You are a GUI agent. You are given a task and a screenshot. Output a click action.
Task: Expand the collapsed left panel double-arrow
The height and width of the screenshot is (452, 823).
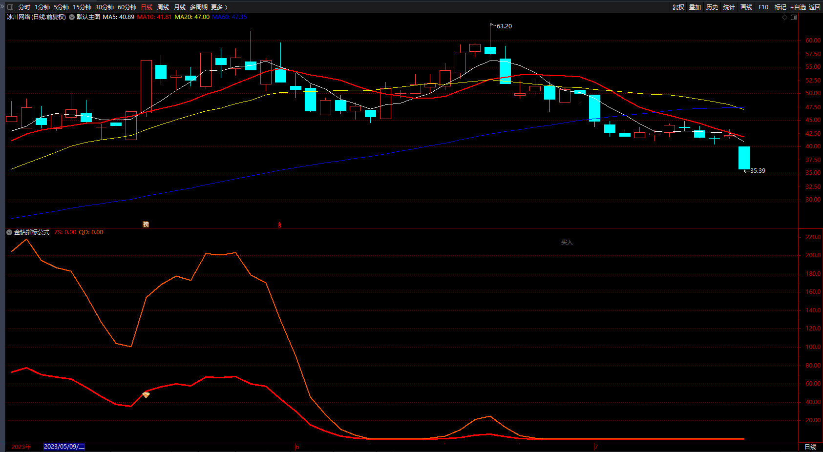pos(2,7)
